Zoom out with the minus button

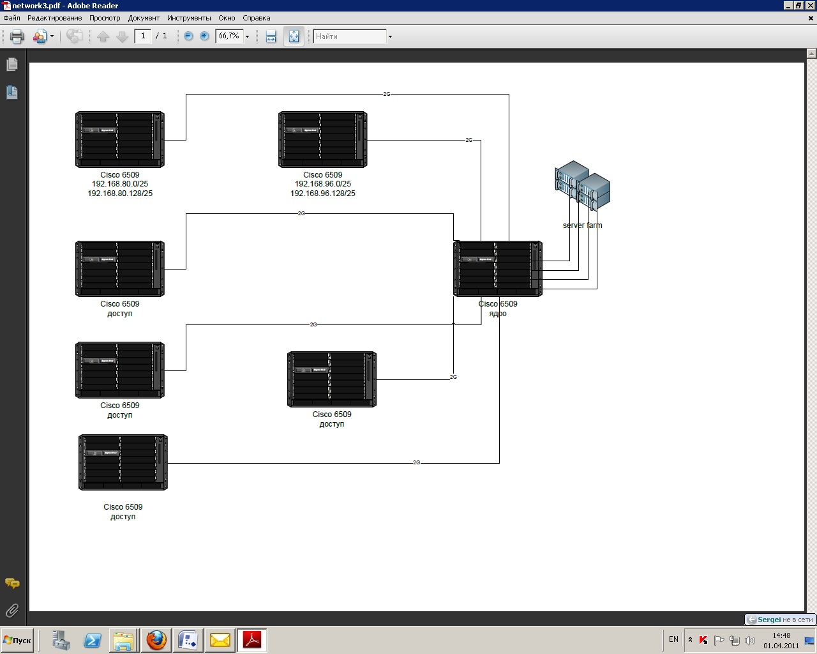pos(188,36)
